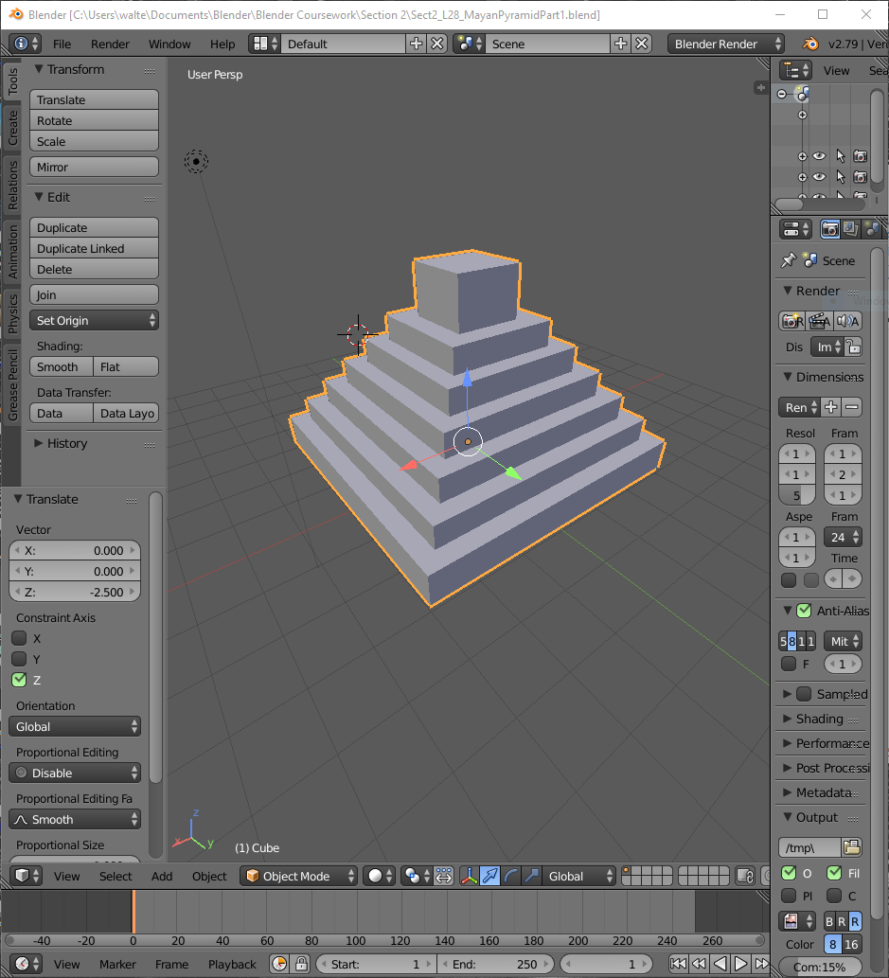Toggle the F full sample checkbox
The height and width of the screenshot is (978, 889).
(x=789, y=664)
